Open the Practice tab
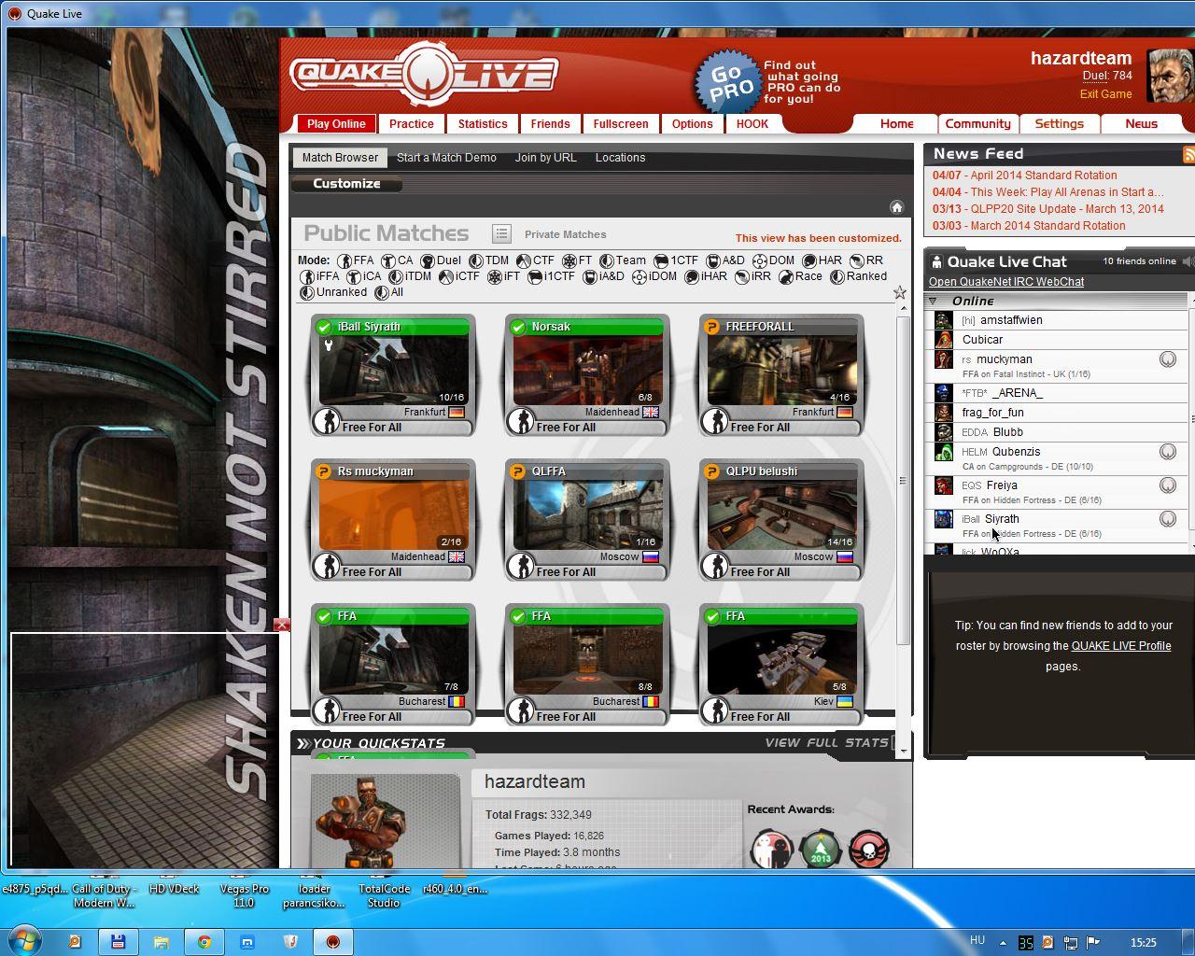The height and width of the screenshot is (956, 1195). (x=412, y=124)
